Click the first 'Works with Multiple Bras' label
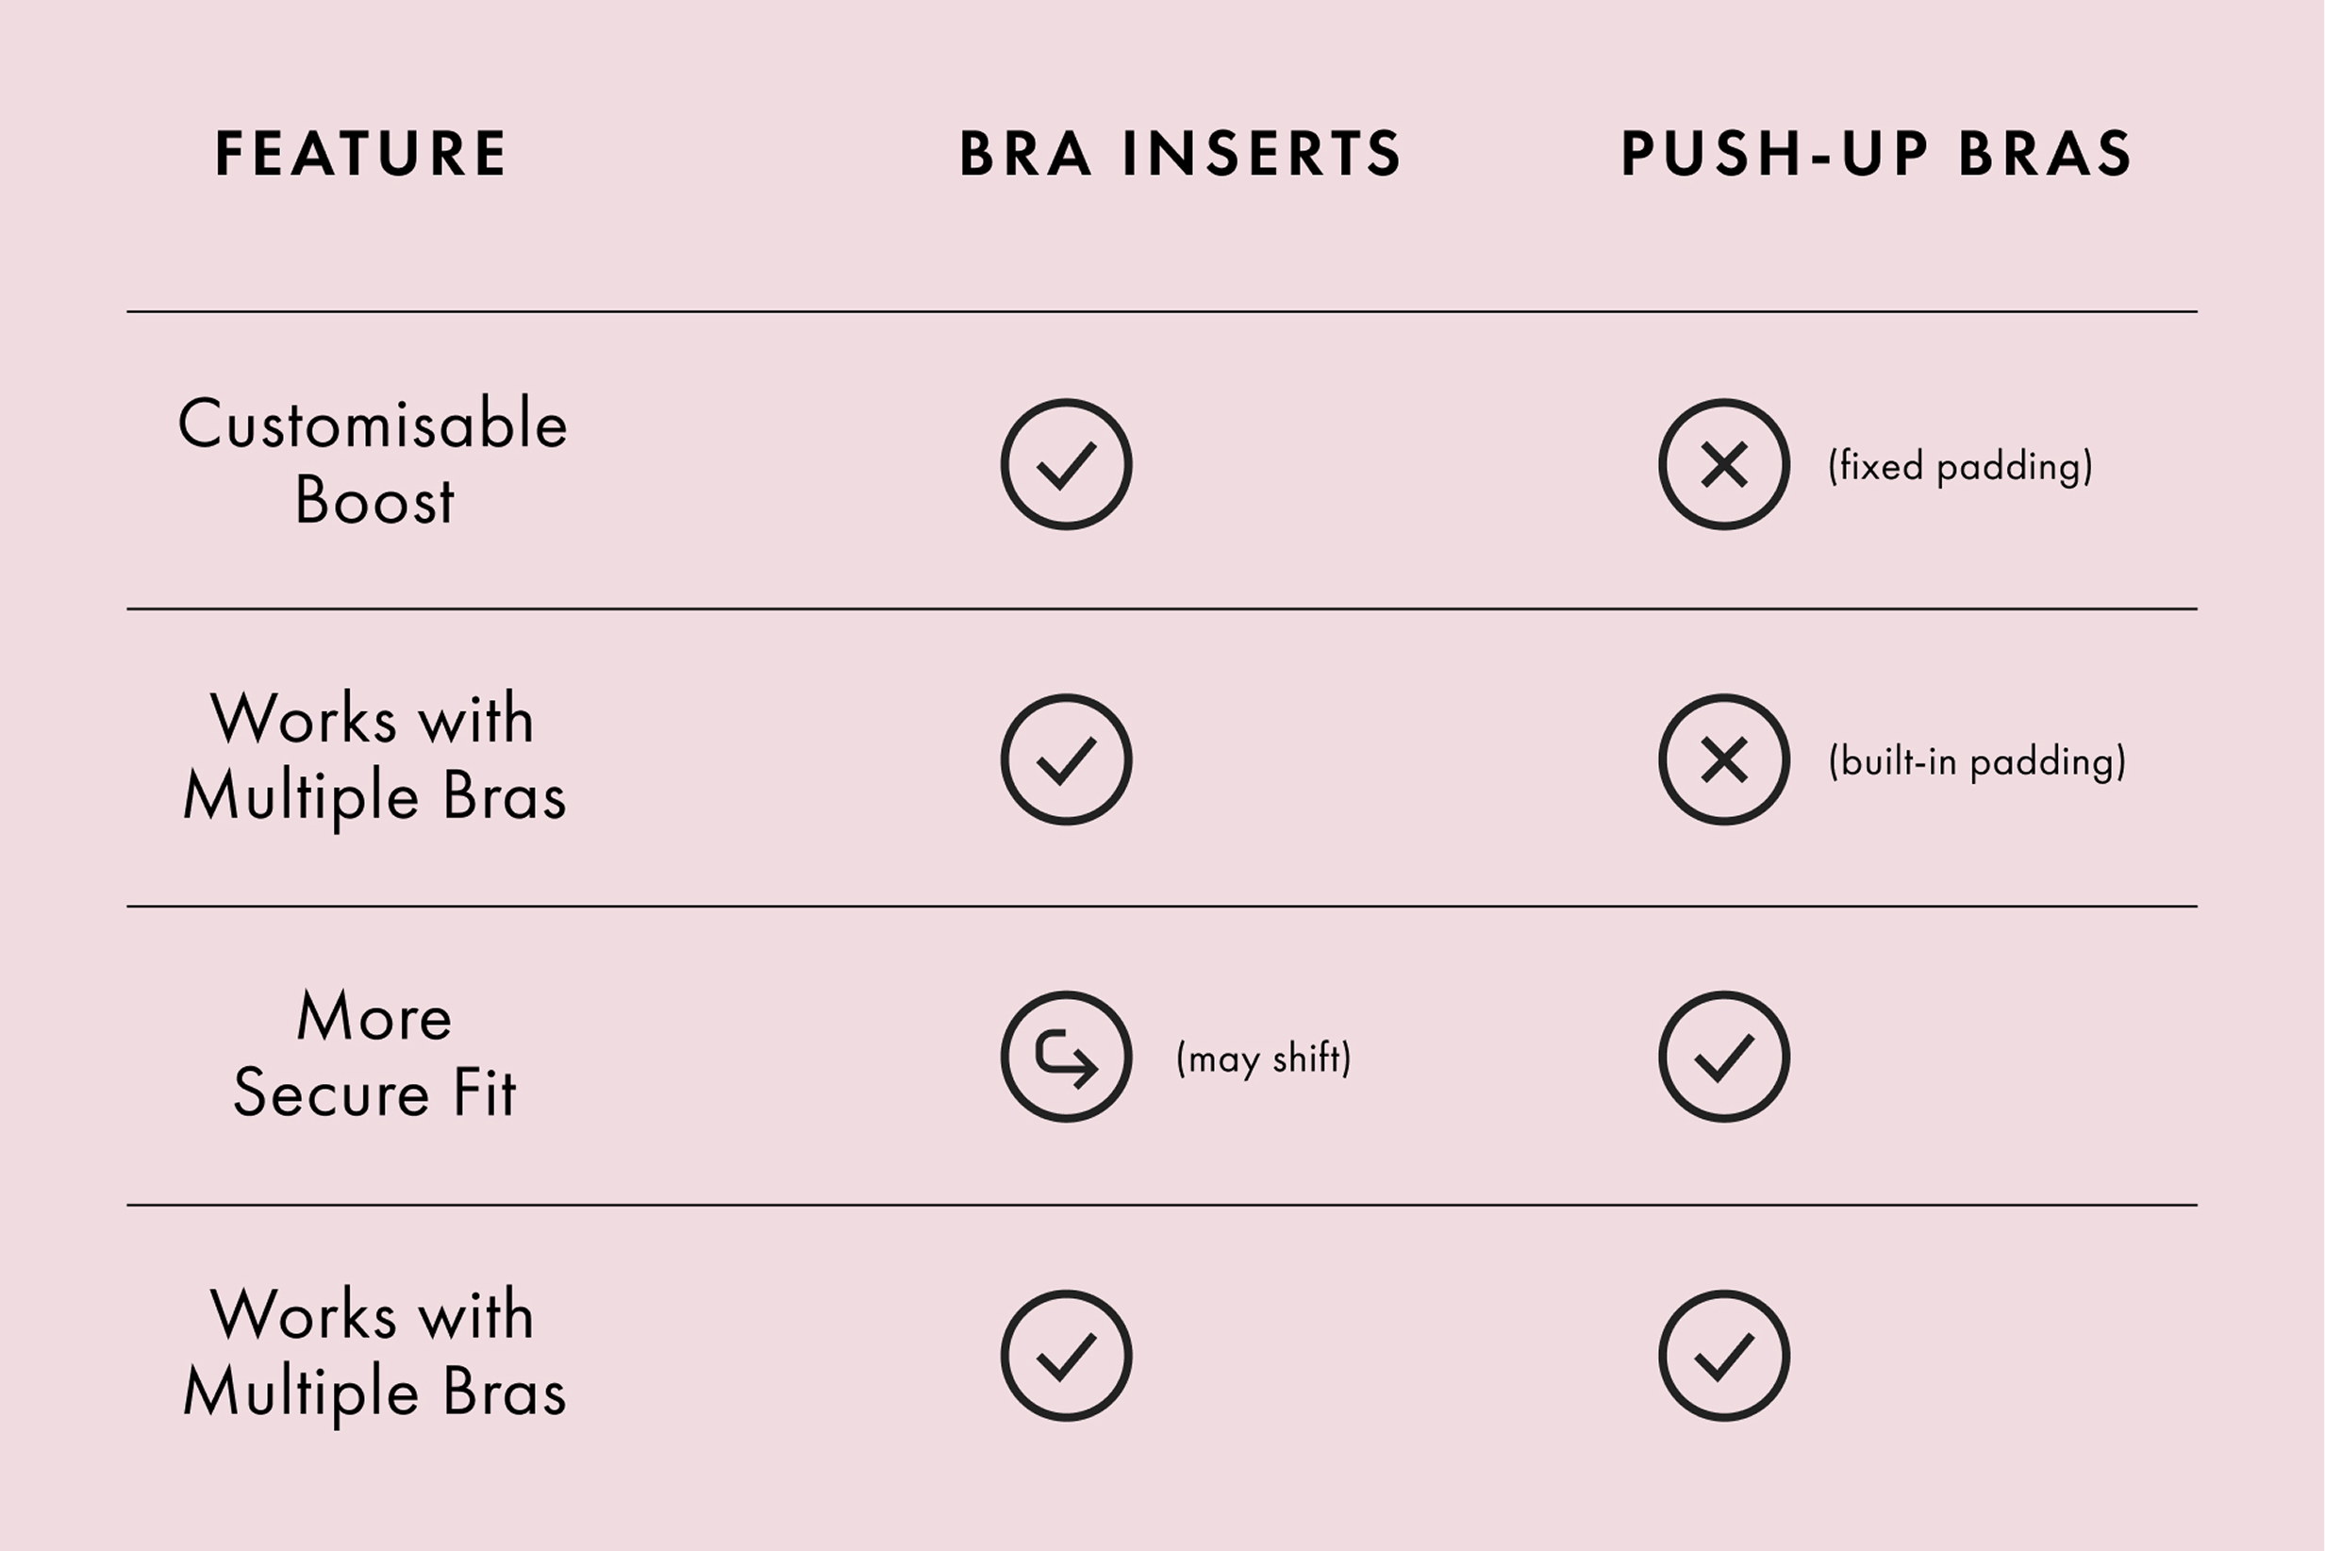Image resolution: width=2325 pixels, height=1551 pixels. pos(374,757)
